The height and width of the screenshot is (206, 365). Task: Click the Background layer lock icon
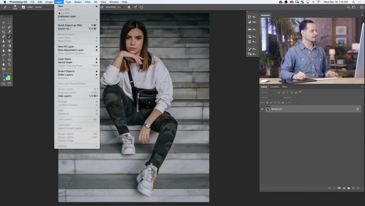(x=358, y=109)
